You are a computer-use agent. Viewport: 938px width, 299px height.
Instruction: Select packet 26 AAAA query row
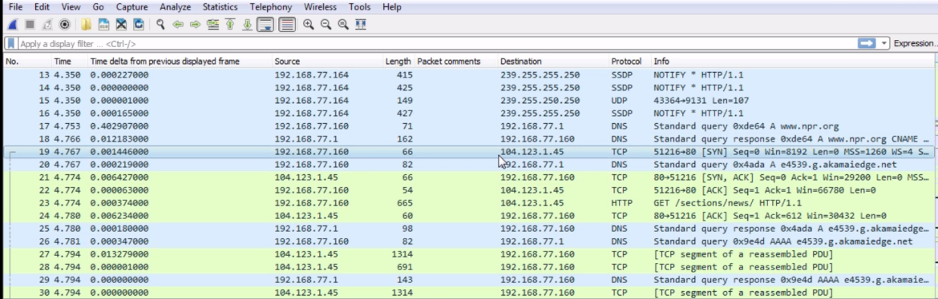pyautogui.click(x=468, y=241)
